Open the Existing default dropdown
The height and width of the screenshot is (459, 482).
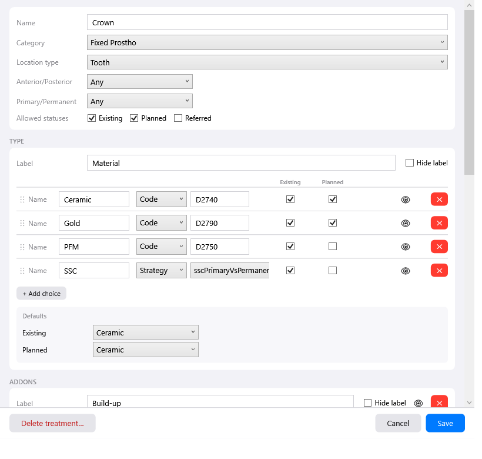coord(146,332)
